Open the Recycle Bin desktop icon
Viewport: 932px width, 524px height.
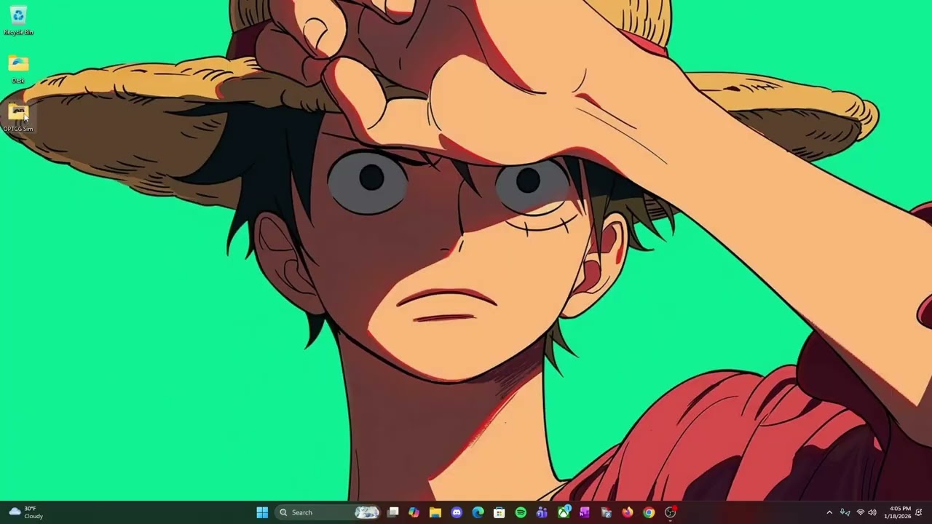pyautogui.click(x=18, y=20)
